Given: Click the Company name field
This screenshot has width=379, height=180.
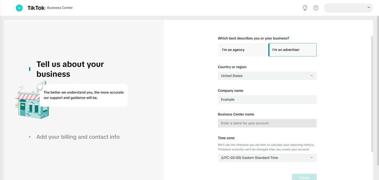Looking at the screenshot, I should coord(267,99).
